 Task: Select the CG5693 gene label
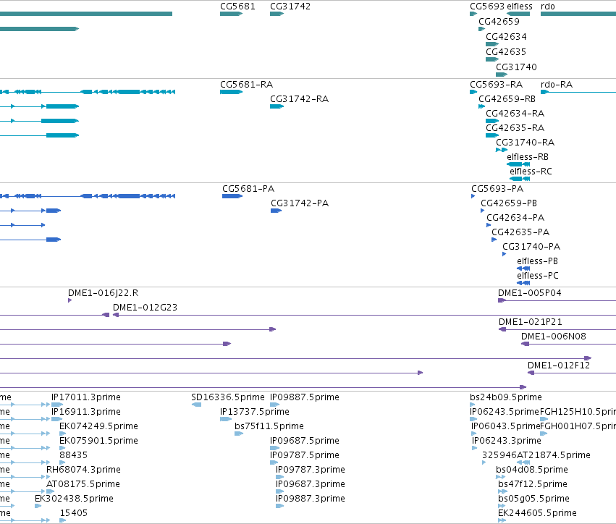point(487,7)
